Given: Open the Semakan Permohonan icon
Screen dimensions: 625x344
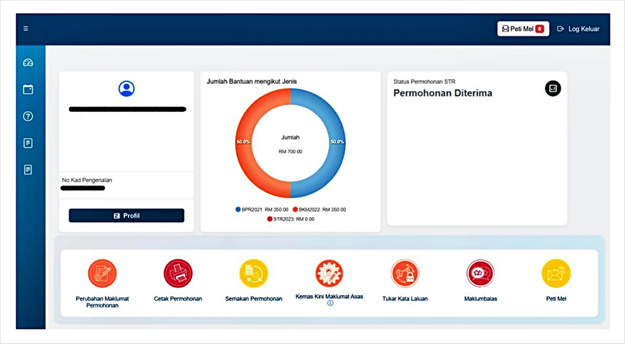Looking at the screenshot, I should coord(254,274).
